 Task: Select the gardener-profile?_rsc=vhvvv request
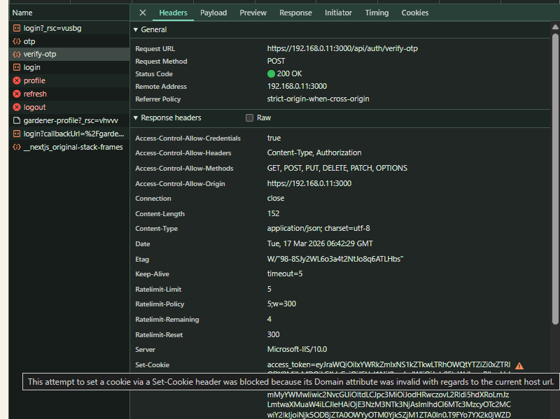[69, 120]
